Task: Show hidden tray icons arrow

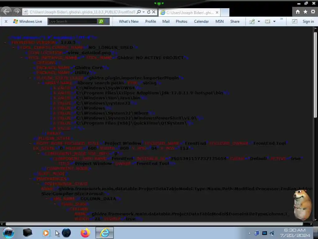Action: [249, 233]
